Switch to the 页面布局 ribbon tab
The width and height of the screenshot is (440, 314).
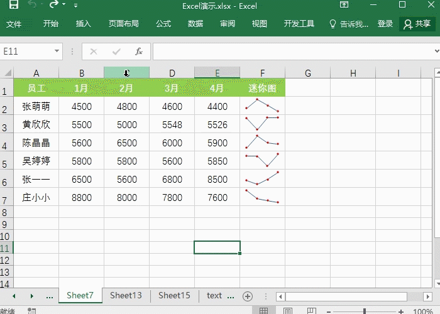click(x=124, y=24)
